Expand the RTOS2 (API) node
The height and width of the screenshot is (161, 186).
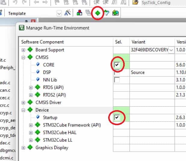click(31, 95)
